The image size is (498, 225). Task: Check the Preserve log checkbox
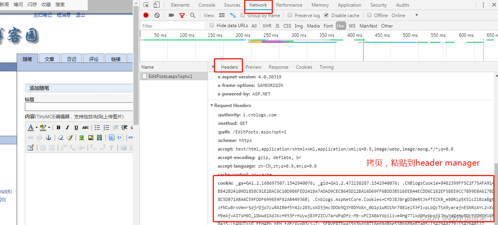pyautogui.click(x=289, y=15)
